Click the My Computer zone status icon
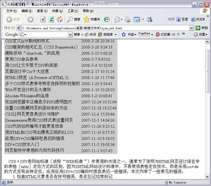211x186 pixels. (166, 182)
